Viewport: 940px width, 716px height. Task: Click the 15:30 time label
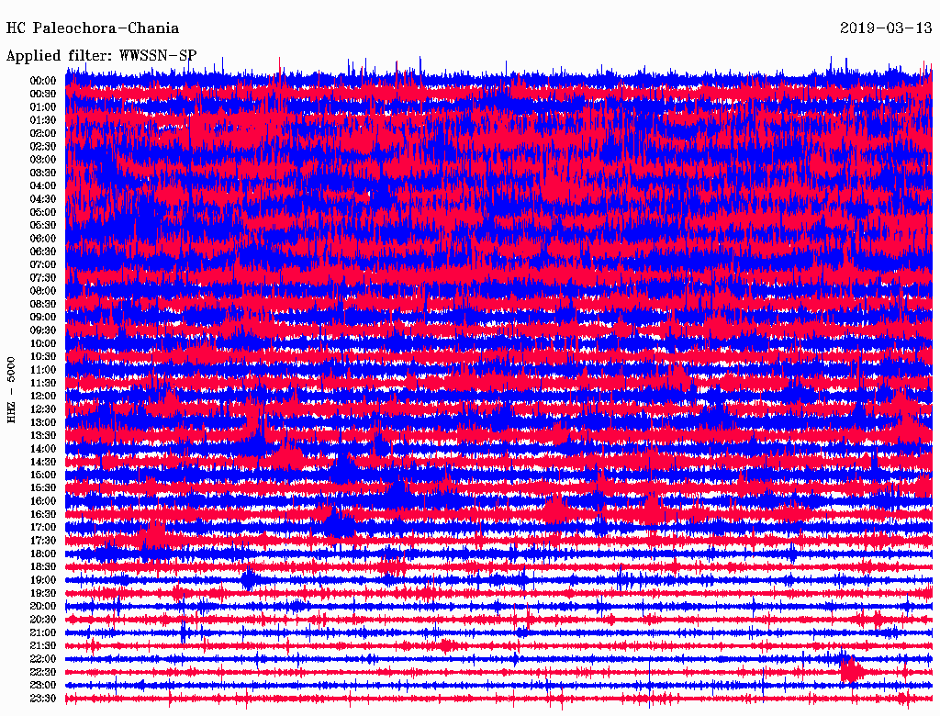(x=43, y=488)
